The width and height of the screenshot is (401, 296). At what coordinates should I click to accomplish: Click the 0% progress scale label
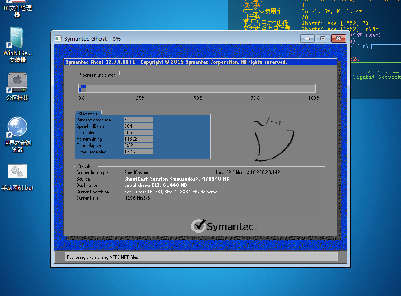click(81, 98)
